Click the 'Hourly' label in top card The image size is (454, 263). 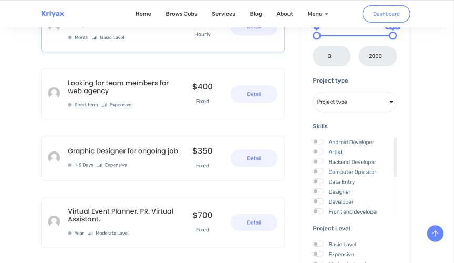(x=202, y=34)
